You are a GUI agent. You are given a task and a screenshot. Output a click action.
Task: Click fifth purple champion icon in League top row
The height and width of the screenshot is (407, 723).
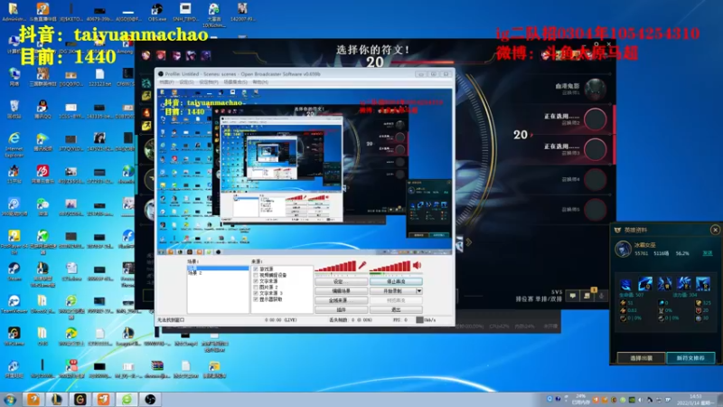click(x=206, y=56)
